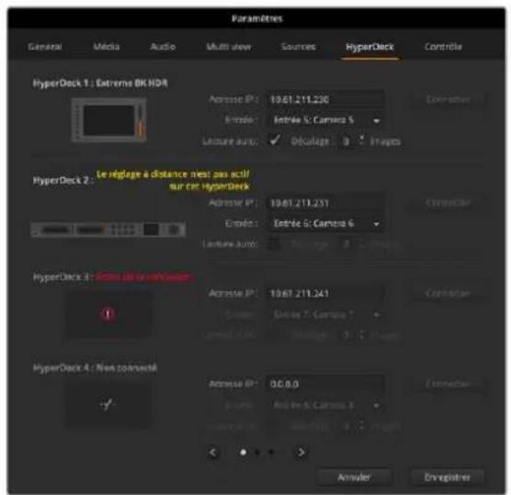Click the HyperDeck 4 disconnected plug icon
Viewport: 511px width, 495px height.
tap(108, 404)
